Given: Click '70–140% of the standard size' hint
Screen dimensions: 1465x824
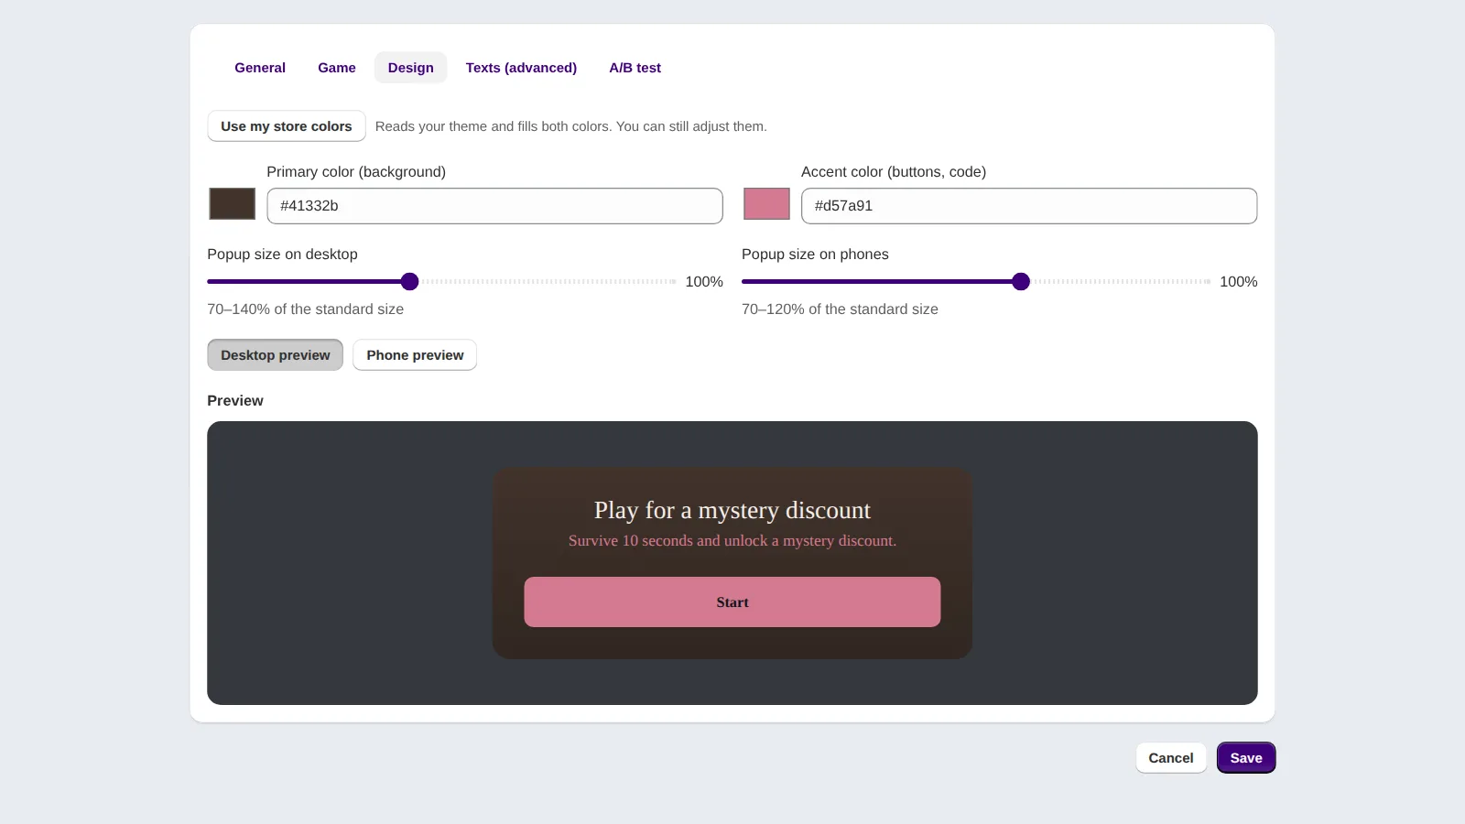Looking at the screenshot, I should click(x=306, y=309).
